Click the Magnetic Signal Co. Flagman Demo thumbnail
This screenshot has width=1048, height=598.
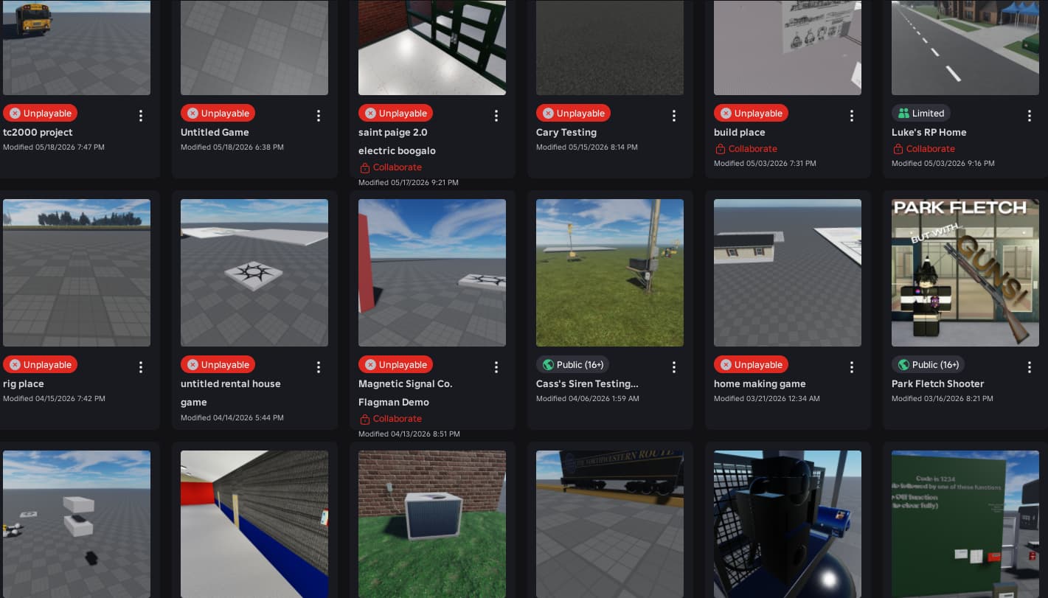[432, 273]
